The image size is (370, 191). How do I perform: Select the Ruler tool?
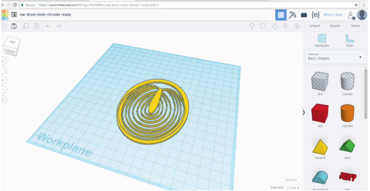pos(349,40)
